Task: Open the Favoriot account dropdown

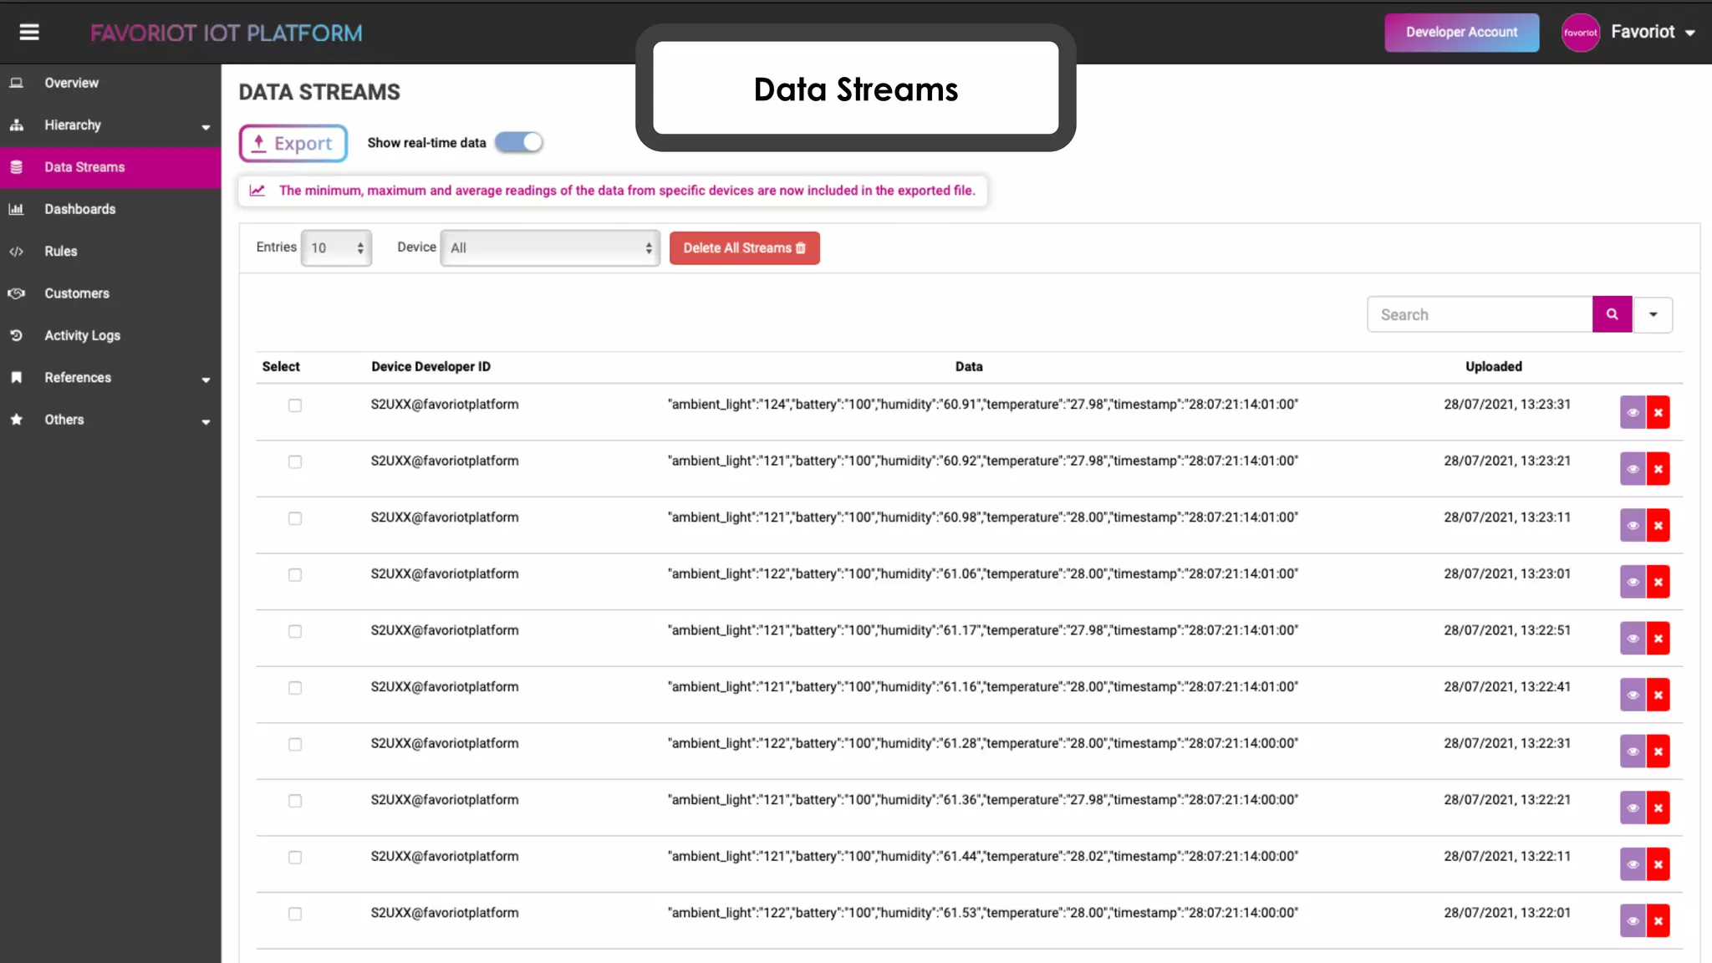Action: click(x=1653, y=32)
